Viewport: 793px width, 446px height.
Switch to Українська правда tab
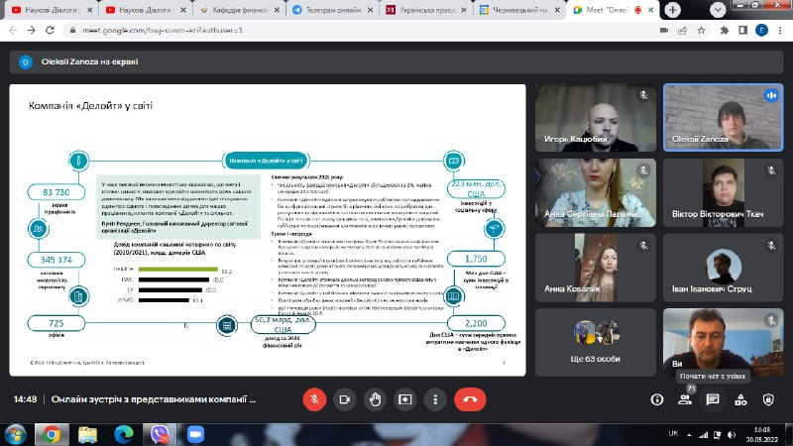[x=427, y=10]
